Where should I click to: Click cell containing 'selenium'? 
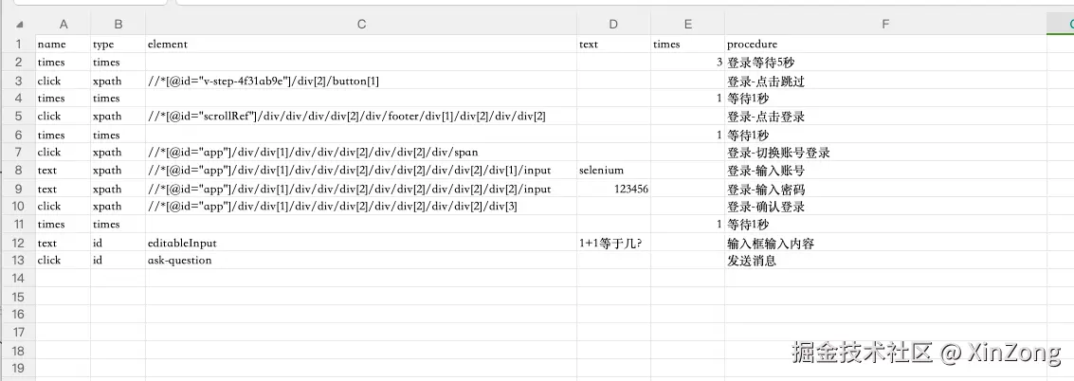(x=613, y=170)
